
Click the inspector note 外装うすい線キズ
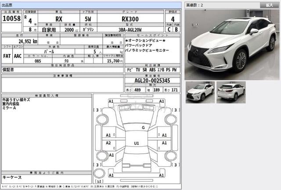click(x=16, y=100)
